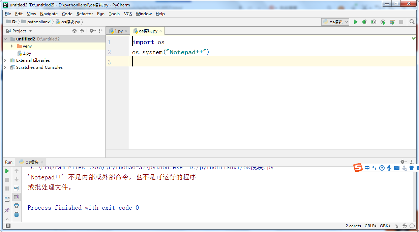Open Sogou soft keyboard icon

click(397, 168)
